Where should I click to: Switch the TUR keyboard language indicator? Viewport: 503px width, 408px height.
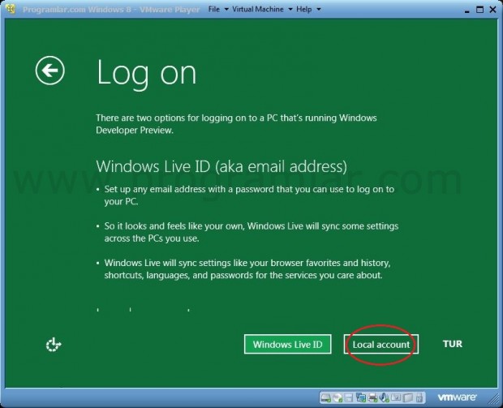click(x=453, y=344)
